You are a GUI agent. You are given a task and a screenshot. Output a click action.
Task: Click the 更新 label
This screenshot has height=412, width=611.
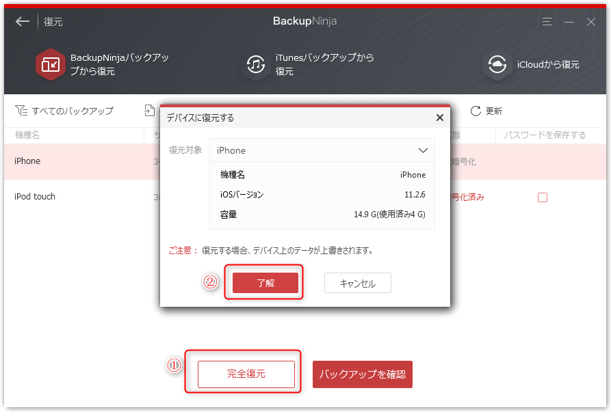[x=494, y=111]
